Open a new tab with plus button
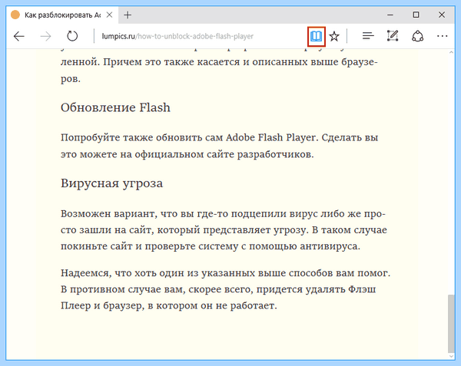 point(128,15)
